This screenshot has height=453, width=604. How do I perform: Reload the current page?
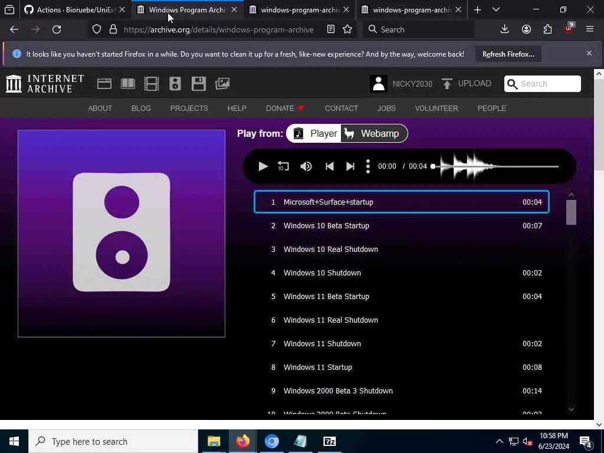click(x=57, y=29)
